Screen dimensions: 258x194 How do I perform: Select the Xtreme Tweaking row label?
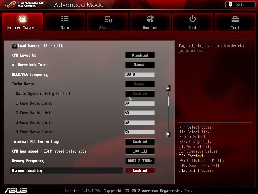tap(27, 171)
